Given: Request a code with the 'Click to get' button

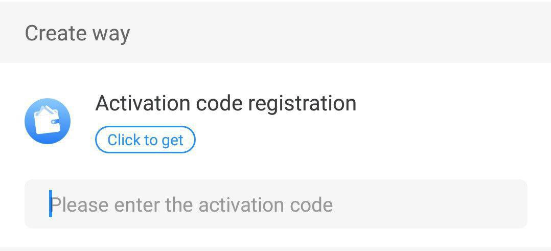Looking at the screenshot, I should pyautogui.click(x=145, y=140).
